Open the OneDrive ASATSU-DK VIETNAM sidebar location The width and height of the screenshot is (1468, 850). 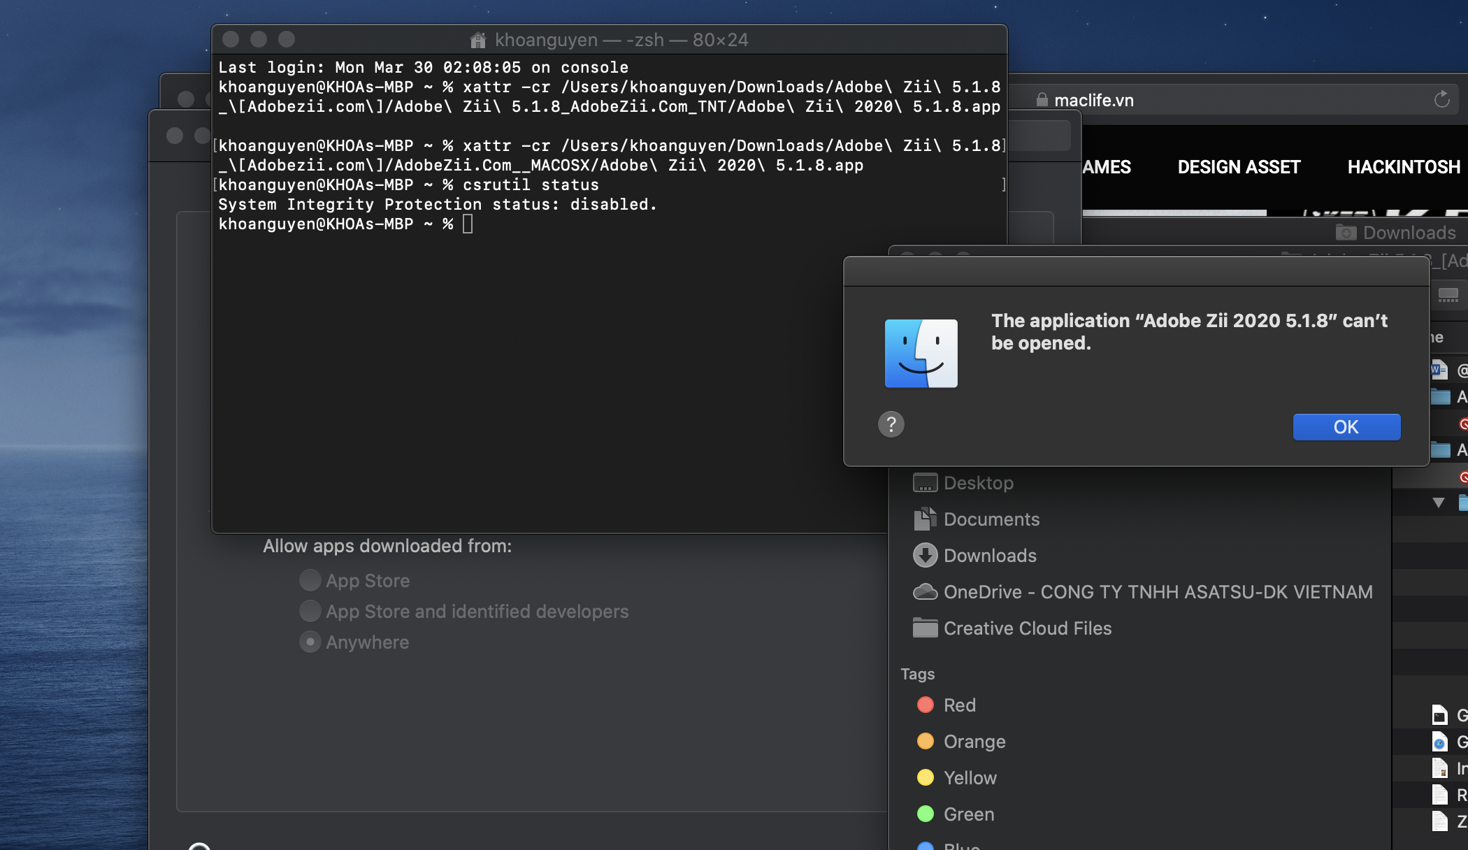1143,592
